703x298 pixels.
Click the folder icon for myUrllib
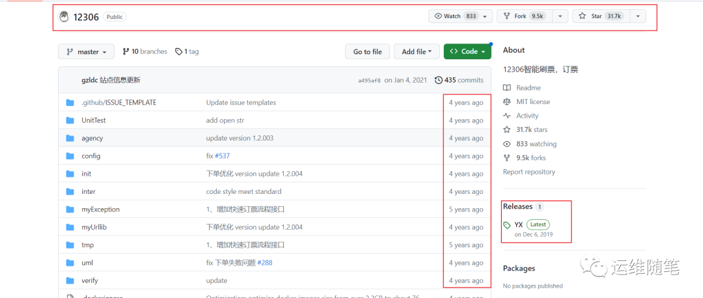[x=70, y=227]
